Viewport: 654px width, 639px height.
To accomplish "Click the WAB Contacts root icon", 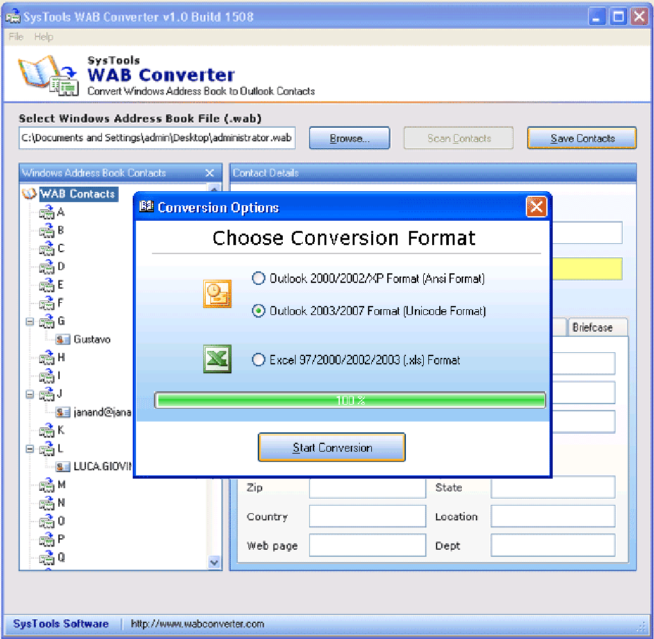I will (29, 194).
